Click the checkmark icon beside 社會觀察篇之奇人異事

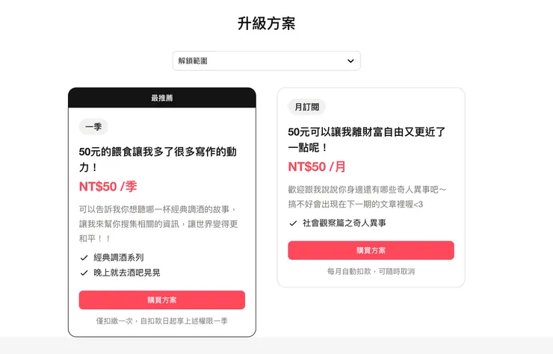tap(293, 223)
